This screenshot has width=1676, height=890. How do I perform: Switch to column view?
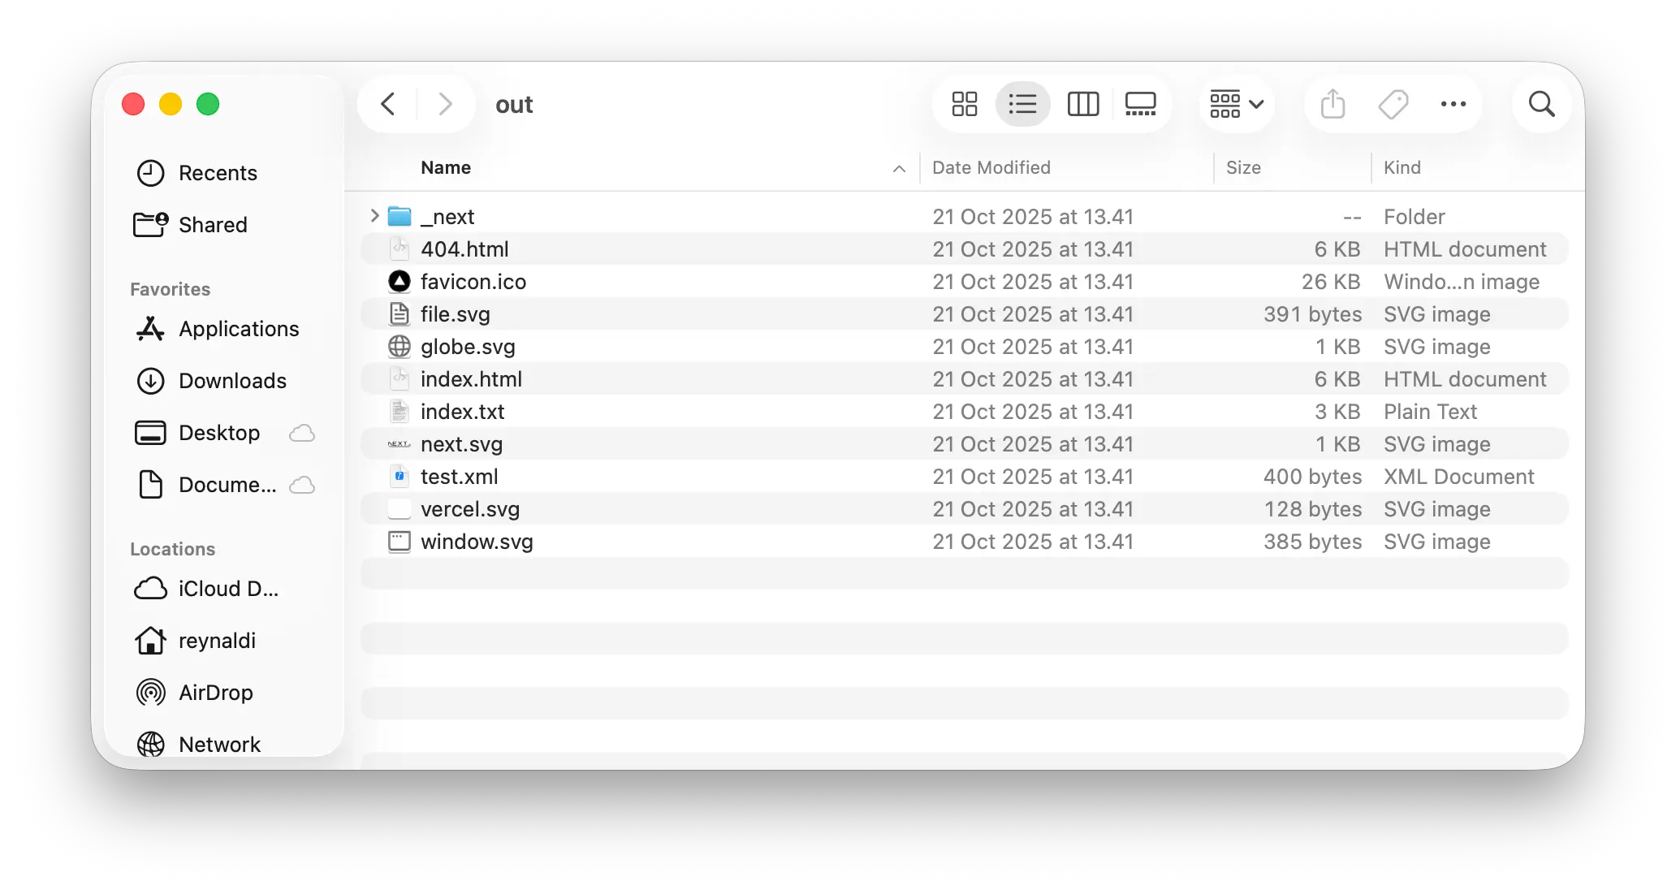1082,104
